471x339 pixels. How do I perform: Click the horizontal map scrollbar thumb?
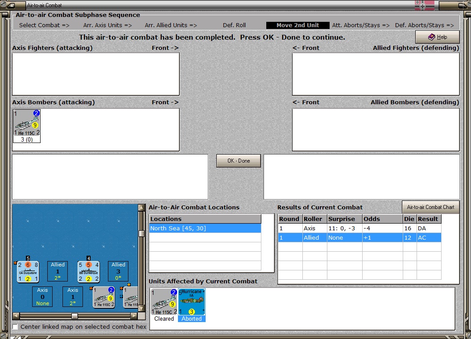click(x=74, y=315)
